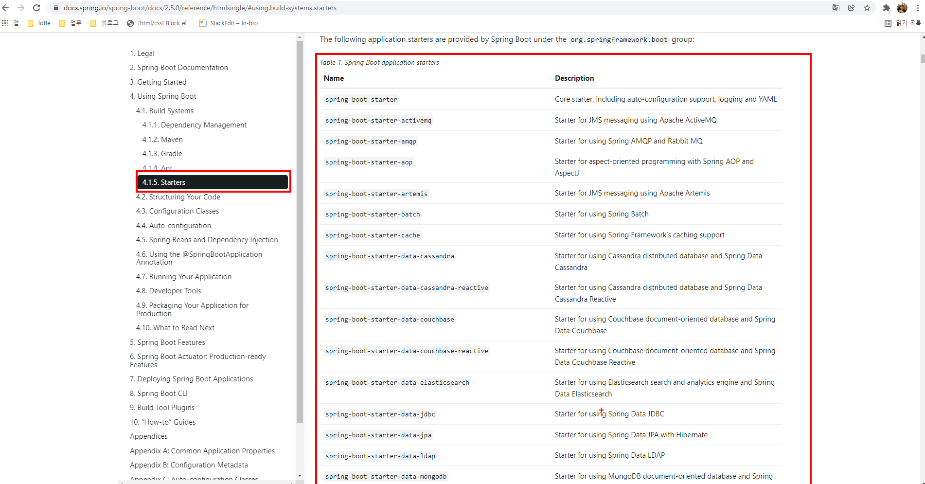Image resolution: width=925 pixels, height=484 pixels.
Task: Share this page icon
Action: coord(852,8)
